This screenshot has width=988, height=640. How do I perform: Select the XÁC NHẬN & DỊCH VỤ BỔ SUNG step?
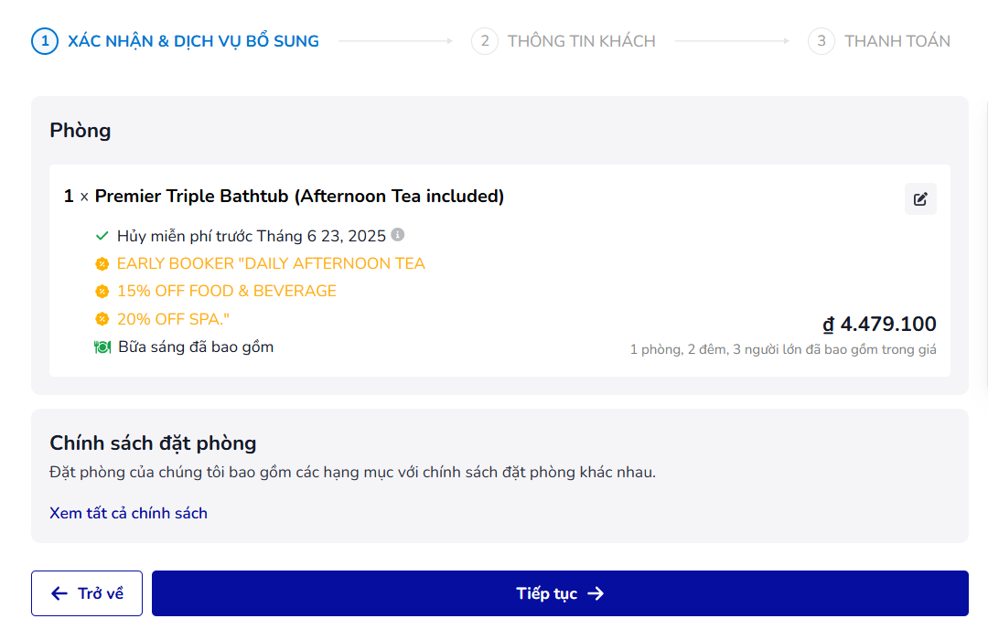[x=193, y=41]
